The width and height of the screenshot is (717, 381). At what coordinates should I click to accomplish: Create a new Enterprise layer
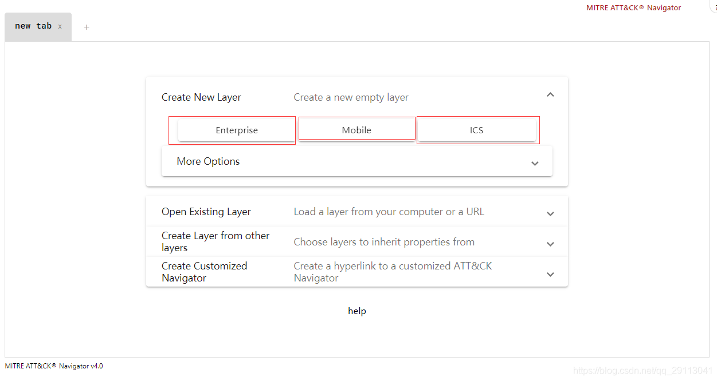click(237, 130)
